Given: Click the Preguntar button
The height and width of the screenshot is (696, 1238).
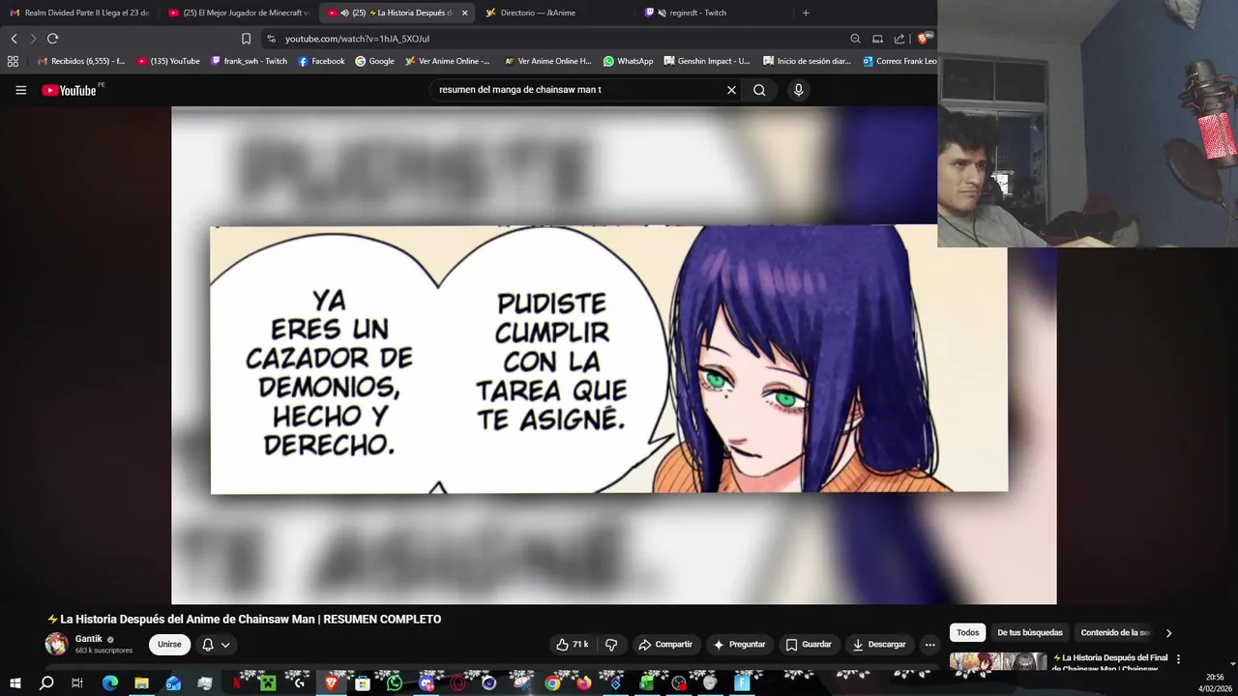Looking at the screenshot, I should (x=740, y=645).
